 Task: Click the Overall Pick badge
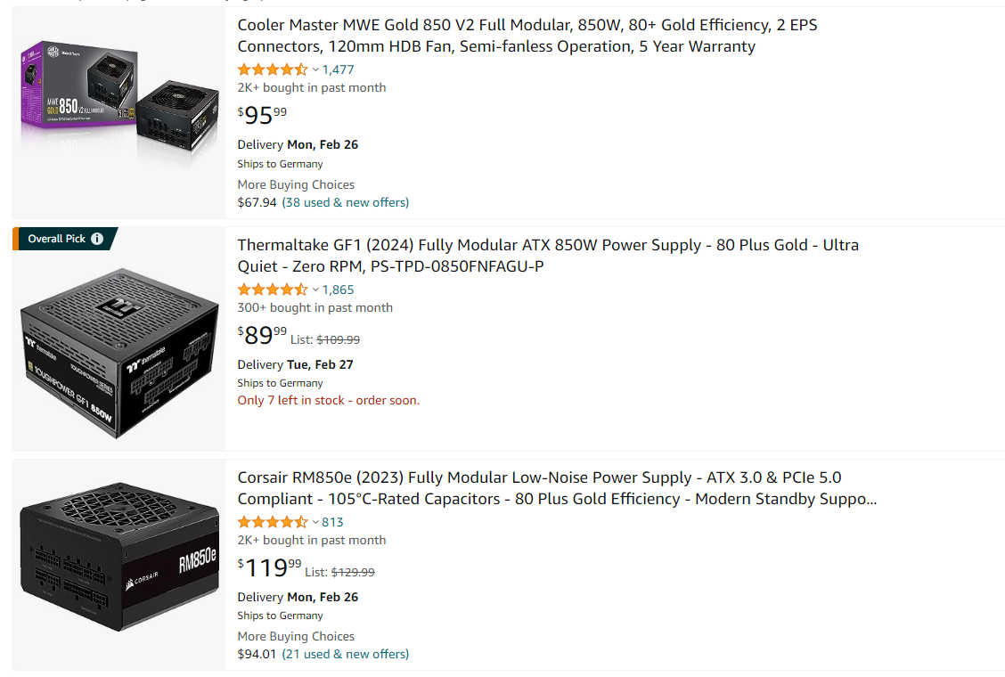click(56, 239)
